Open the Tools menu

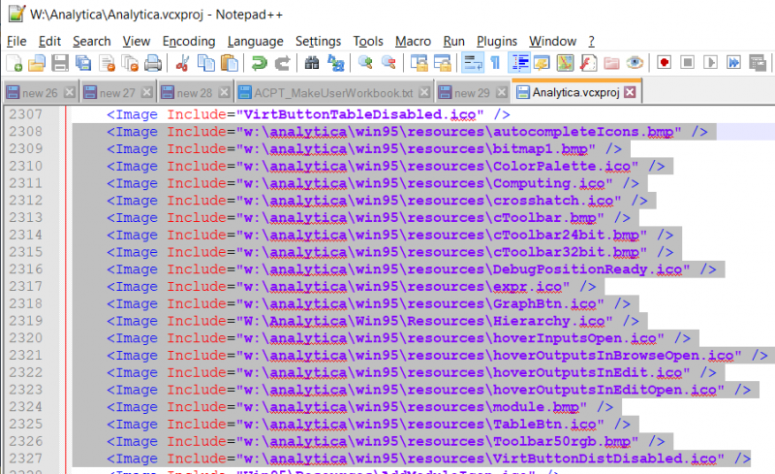coord(368,41)
